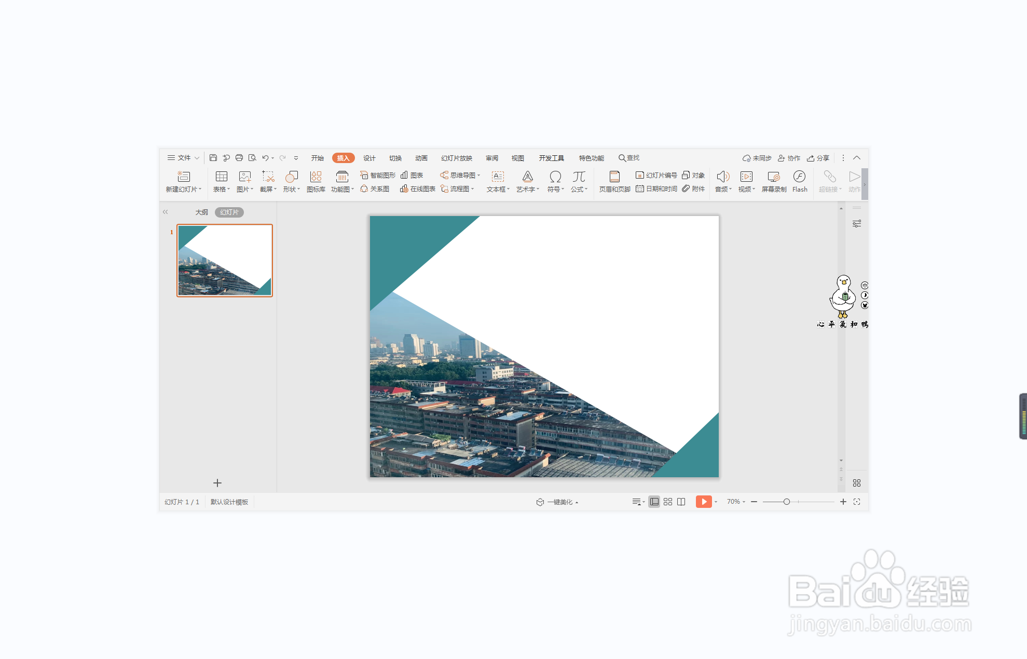The height and width of the screenshot is (659, 1027).
Task: Click the zoom slider handle
Action: 787,502
